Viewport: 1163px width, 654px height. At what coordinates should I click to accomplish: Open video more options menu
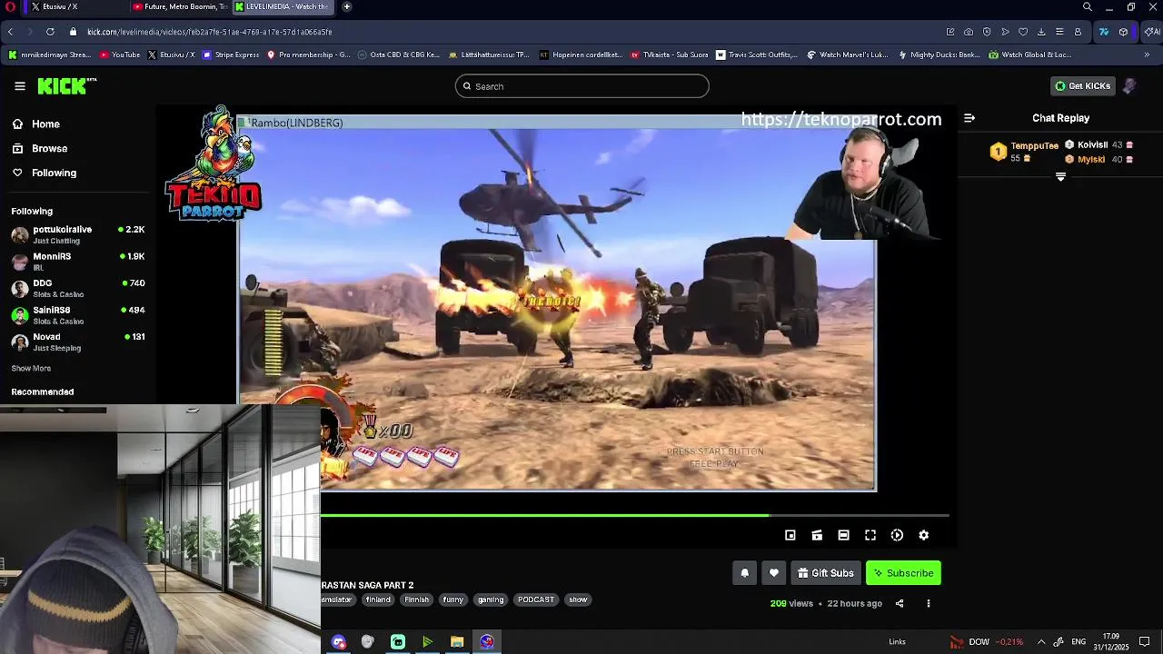pos(928,603)
